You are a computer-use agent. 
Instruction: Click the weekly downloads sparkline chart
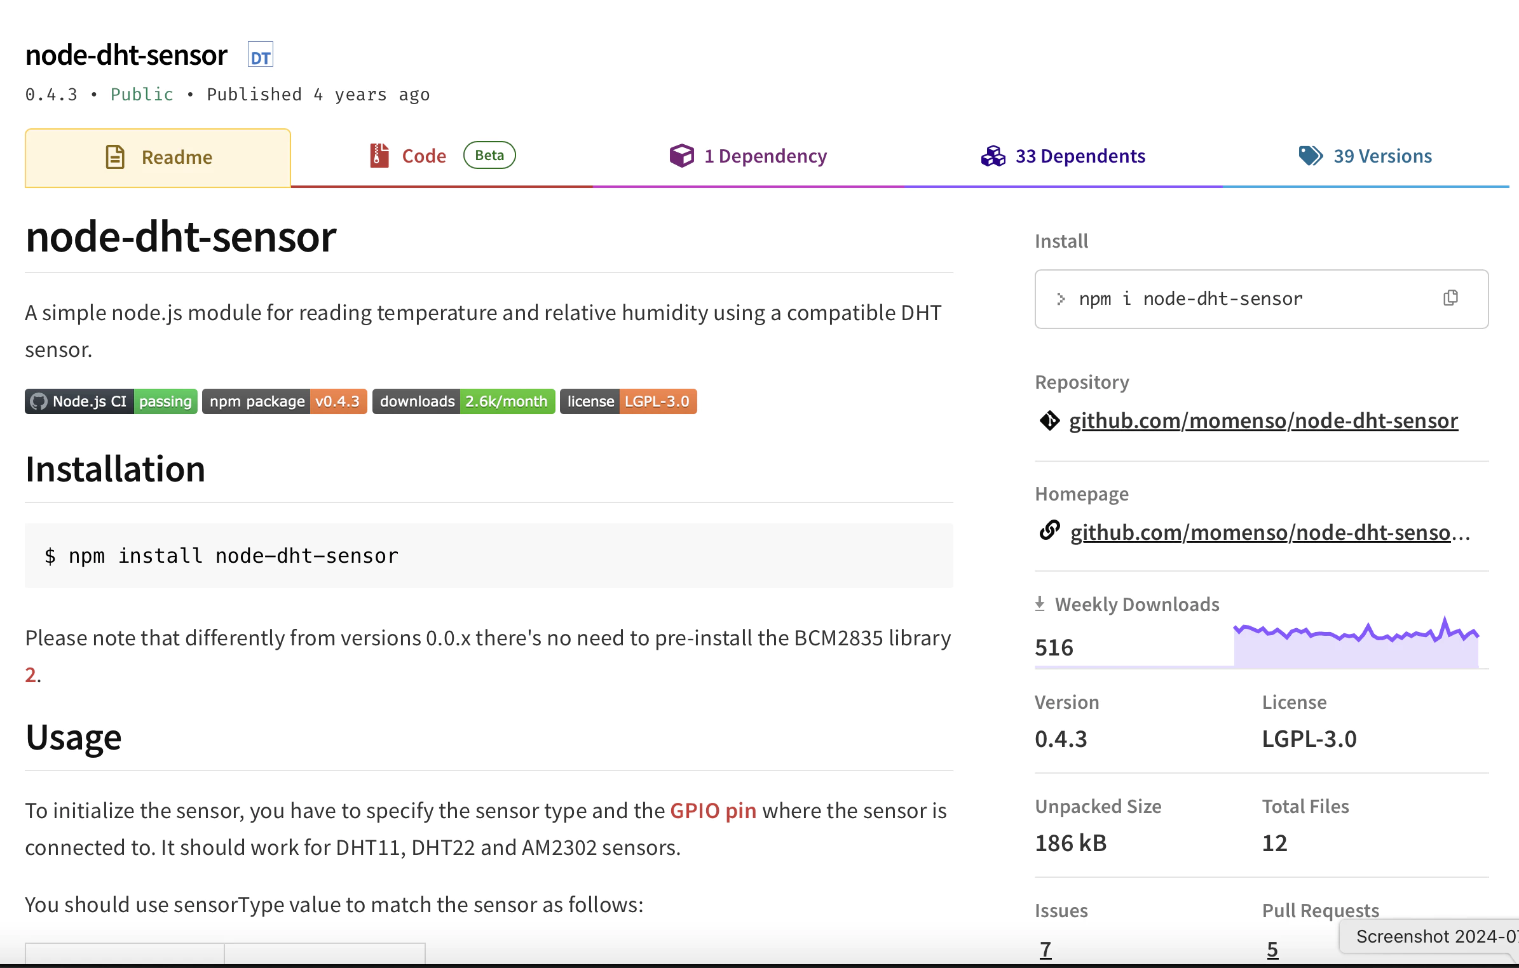click(1356, 642)
